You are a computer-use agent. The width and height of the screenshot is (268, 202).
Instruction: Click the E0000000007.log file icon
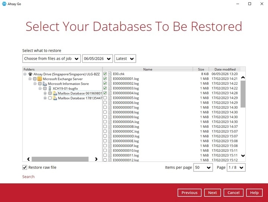pos(110,107)
